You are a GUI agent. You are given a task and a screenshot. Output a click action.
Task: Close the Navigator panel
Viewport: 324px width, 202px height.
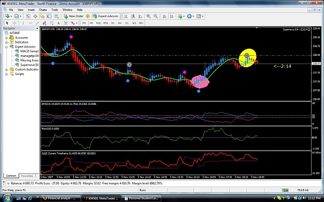coord(37,28)
